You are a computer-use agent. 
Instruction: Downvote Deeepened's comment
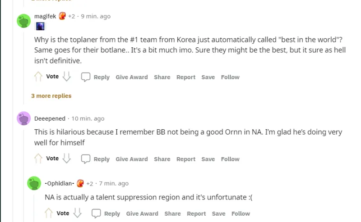[67, 159]
